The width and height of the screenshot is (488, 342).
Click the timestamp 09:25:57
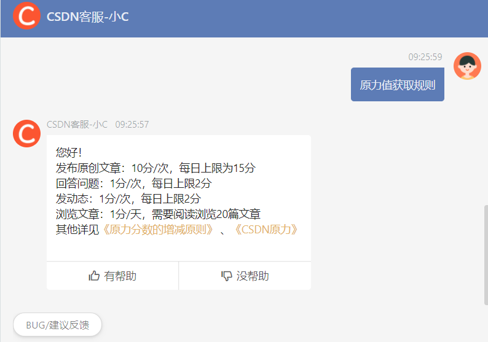(132, 125)
